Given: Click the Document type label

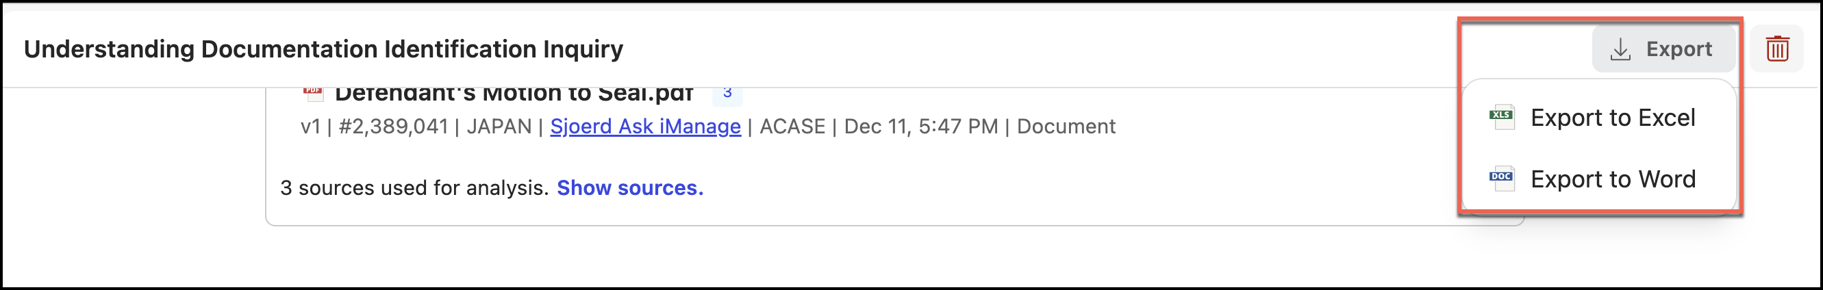Looking at the screenshot, I should click(1066, 126).
